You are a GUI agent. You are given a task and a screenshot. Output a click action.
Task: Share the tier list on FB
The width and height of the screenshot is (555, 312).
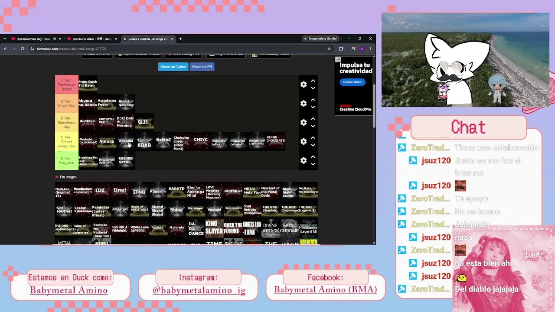pyautogui.click(x=202, y=67)
